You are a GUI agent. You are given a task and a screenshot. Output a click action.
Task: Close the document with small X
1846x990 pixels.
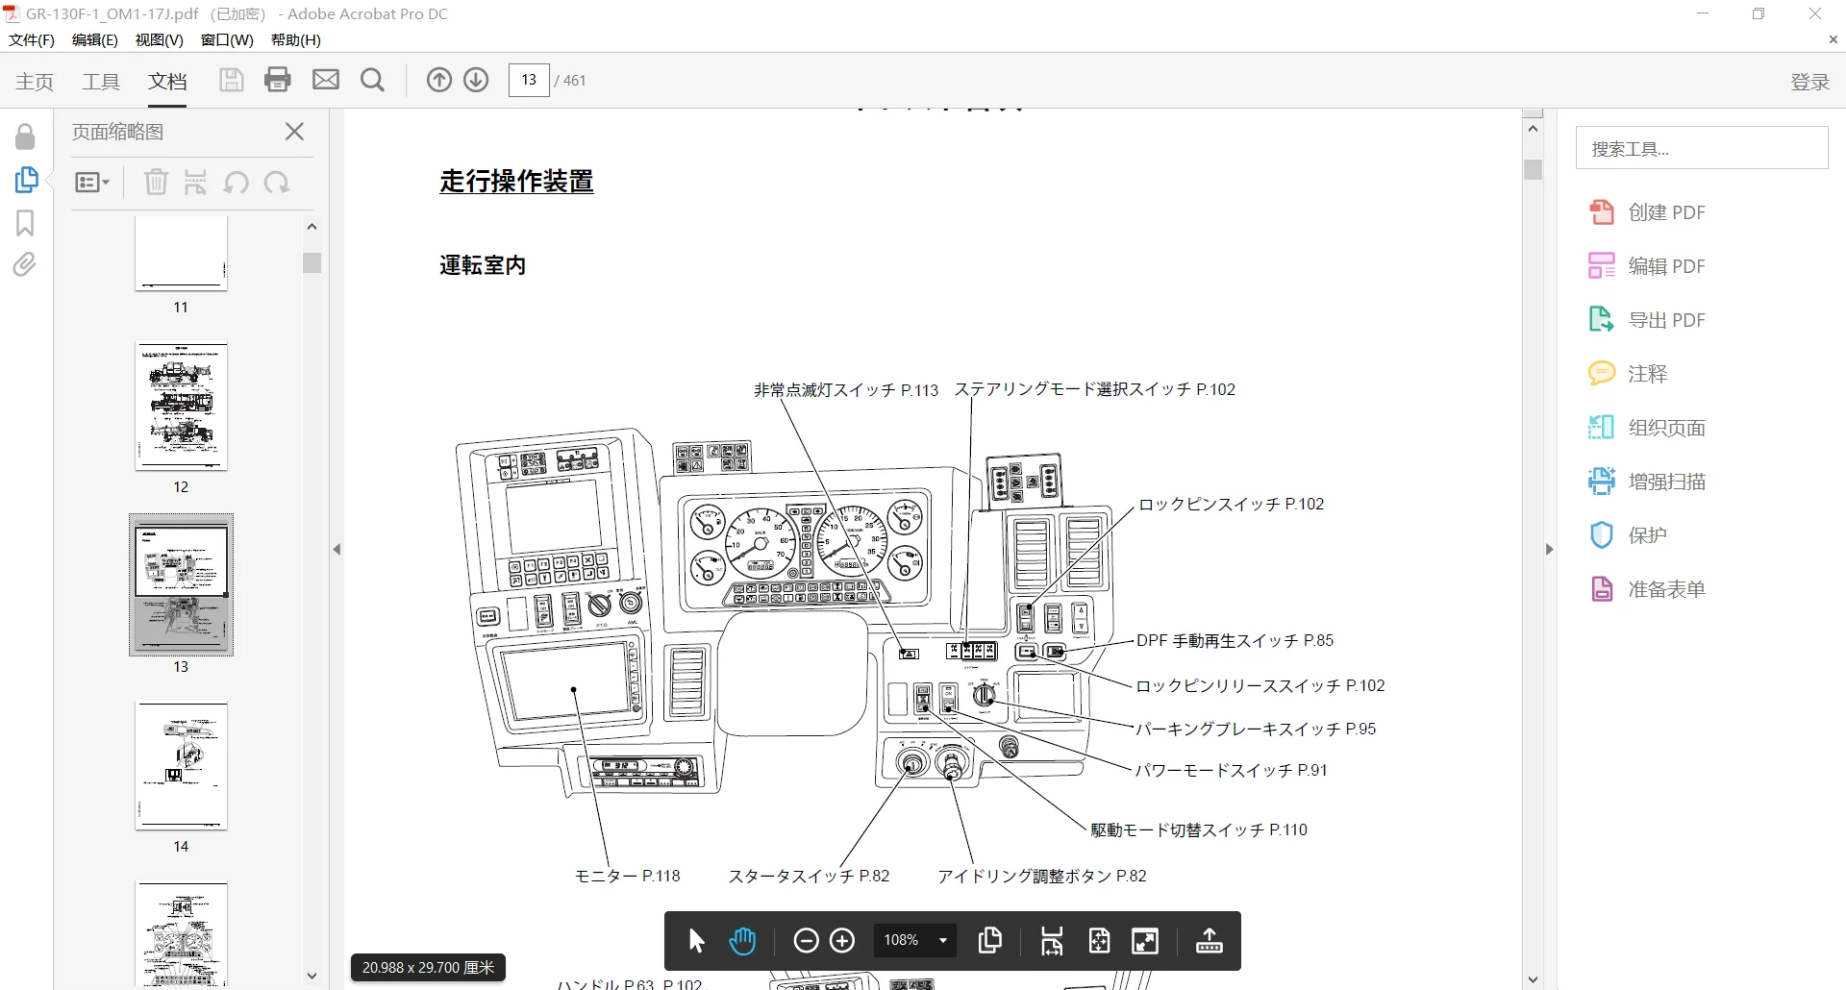1833,39
